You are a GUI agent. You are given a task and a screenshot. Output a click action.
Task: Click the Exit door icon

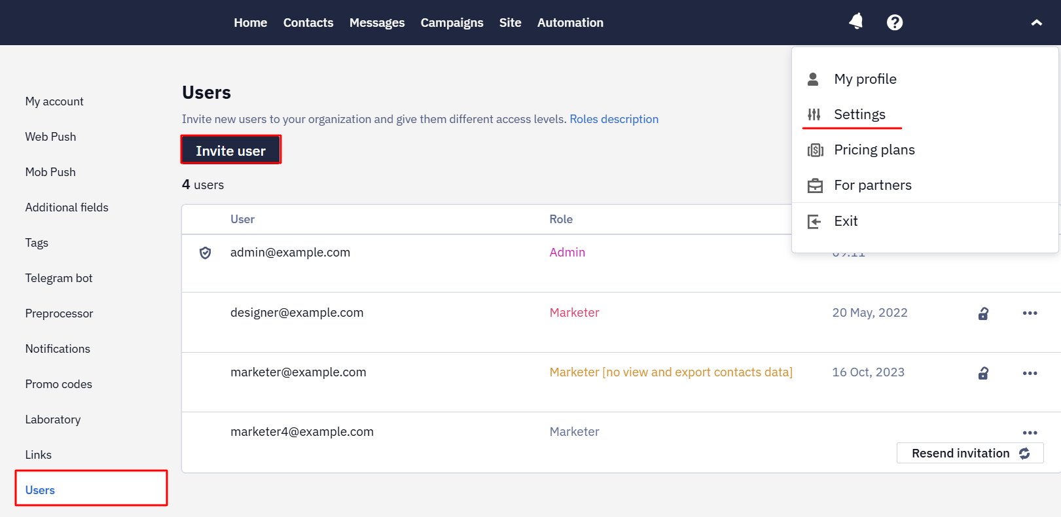(814, 222)
